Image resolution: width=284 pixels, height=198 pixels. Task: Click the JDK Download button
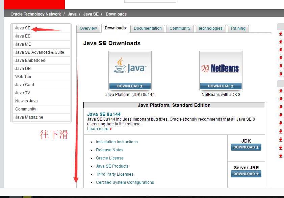coord(246,147)
